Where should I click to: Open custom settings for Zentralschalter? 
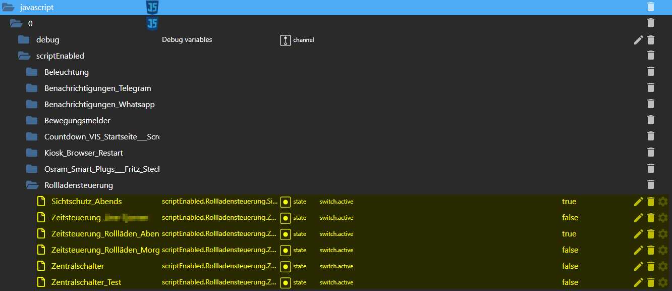[x=663, y=266]
